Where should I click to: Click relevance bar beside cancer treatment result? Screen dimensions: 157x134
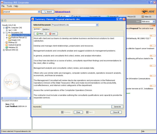click(x=153, y=46)
